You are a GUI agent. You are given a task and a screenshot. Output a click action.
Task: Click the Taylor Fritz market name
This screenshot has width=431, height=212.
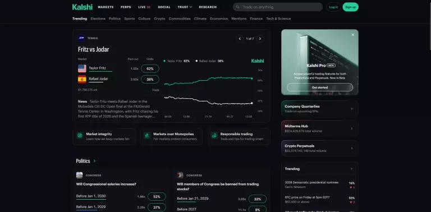(97, 68)
